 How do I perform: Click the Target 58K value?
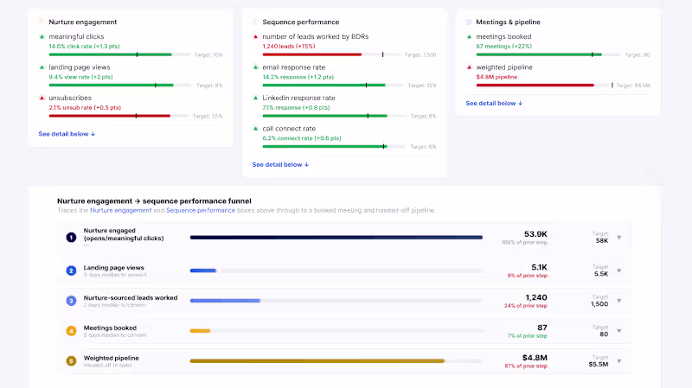(602, 241)
